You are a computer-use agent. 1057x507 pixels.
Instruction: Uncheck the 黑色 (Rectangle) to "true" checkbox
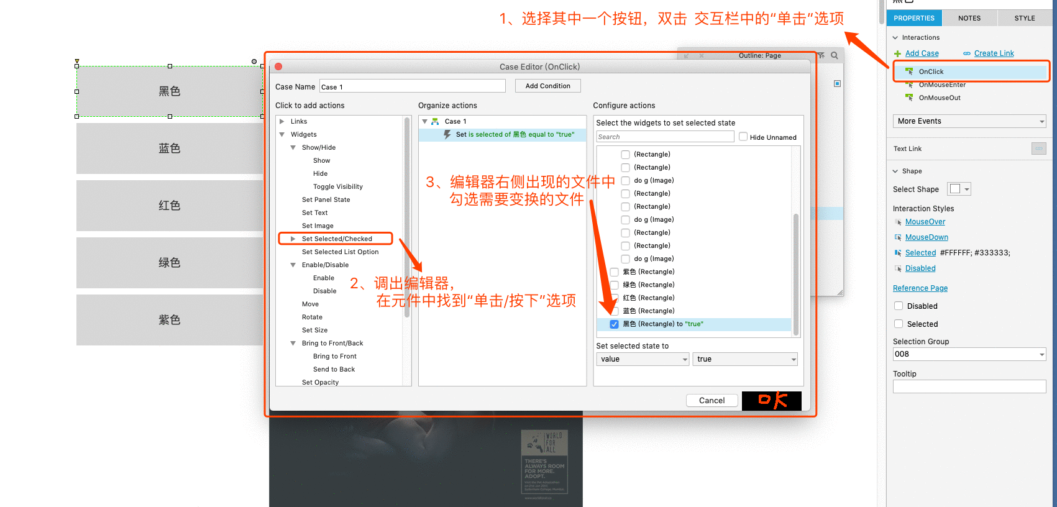pos(614,324)
